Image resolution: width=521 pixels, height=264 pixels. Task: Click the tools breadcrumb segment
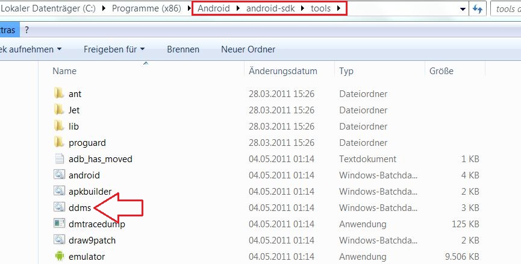tap(320, 8)
